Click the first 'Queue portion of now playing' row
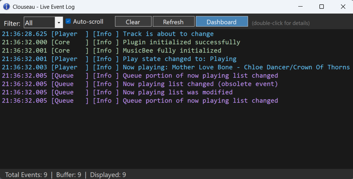Viewport: 353px width, 179px height. [x=200, y=76]
